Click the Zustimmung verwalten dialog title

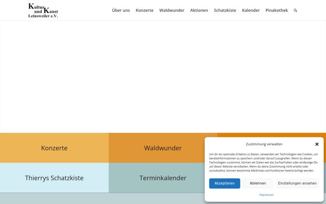coord(264,144)
